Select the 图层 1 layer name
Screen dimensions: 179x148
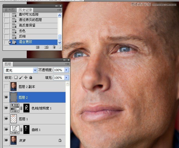23,119
